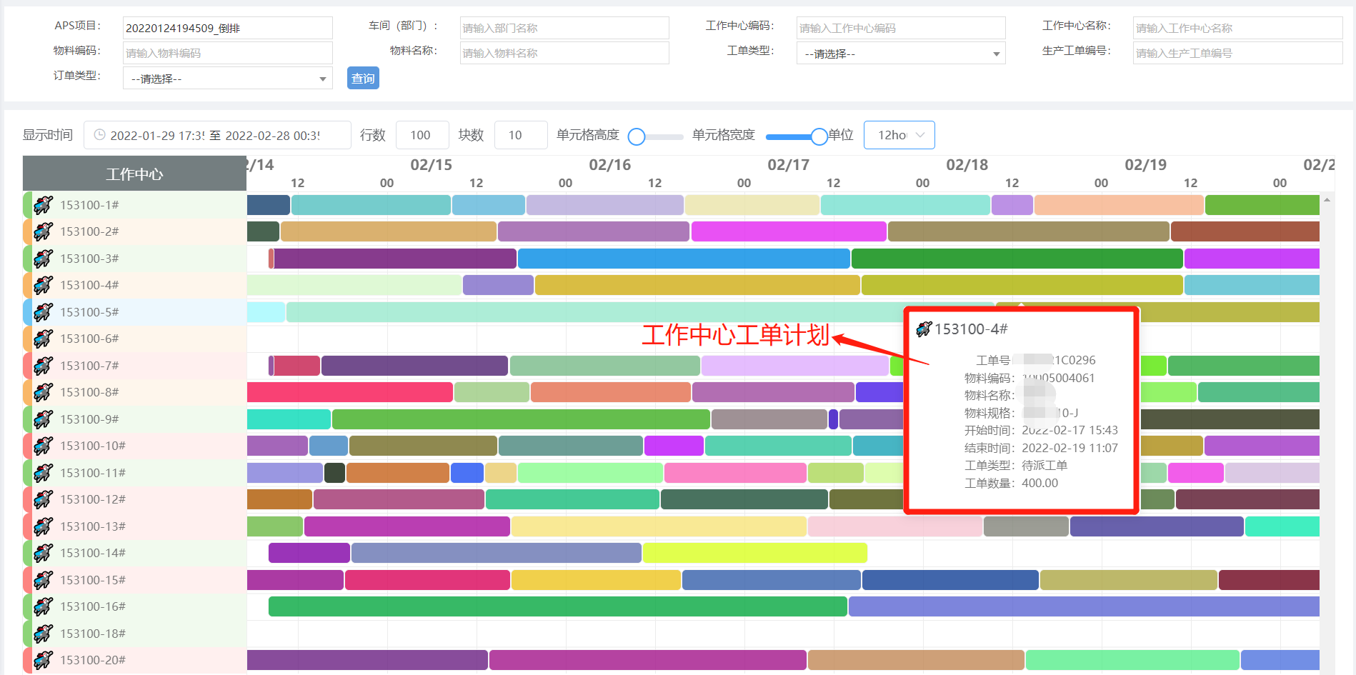
Task: Expand the 订单类型 dropdown list
Action: tap(227, 79)
